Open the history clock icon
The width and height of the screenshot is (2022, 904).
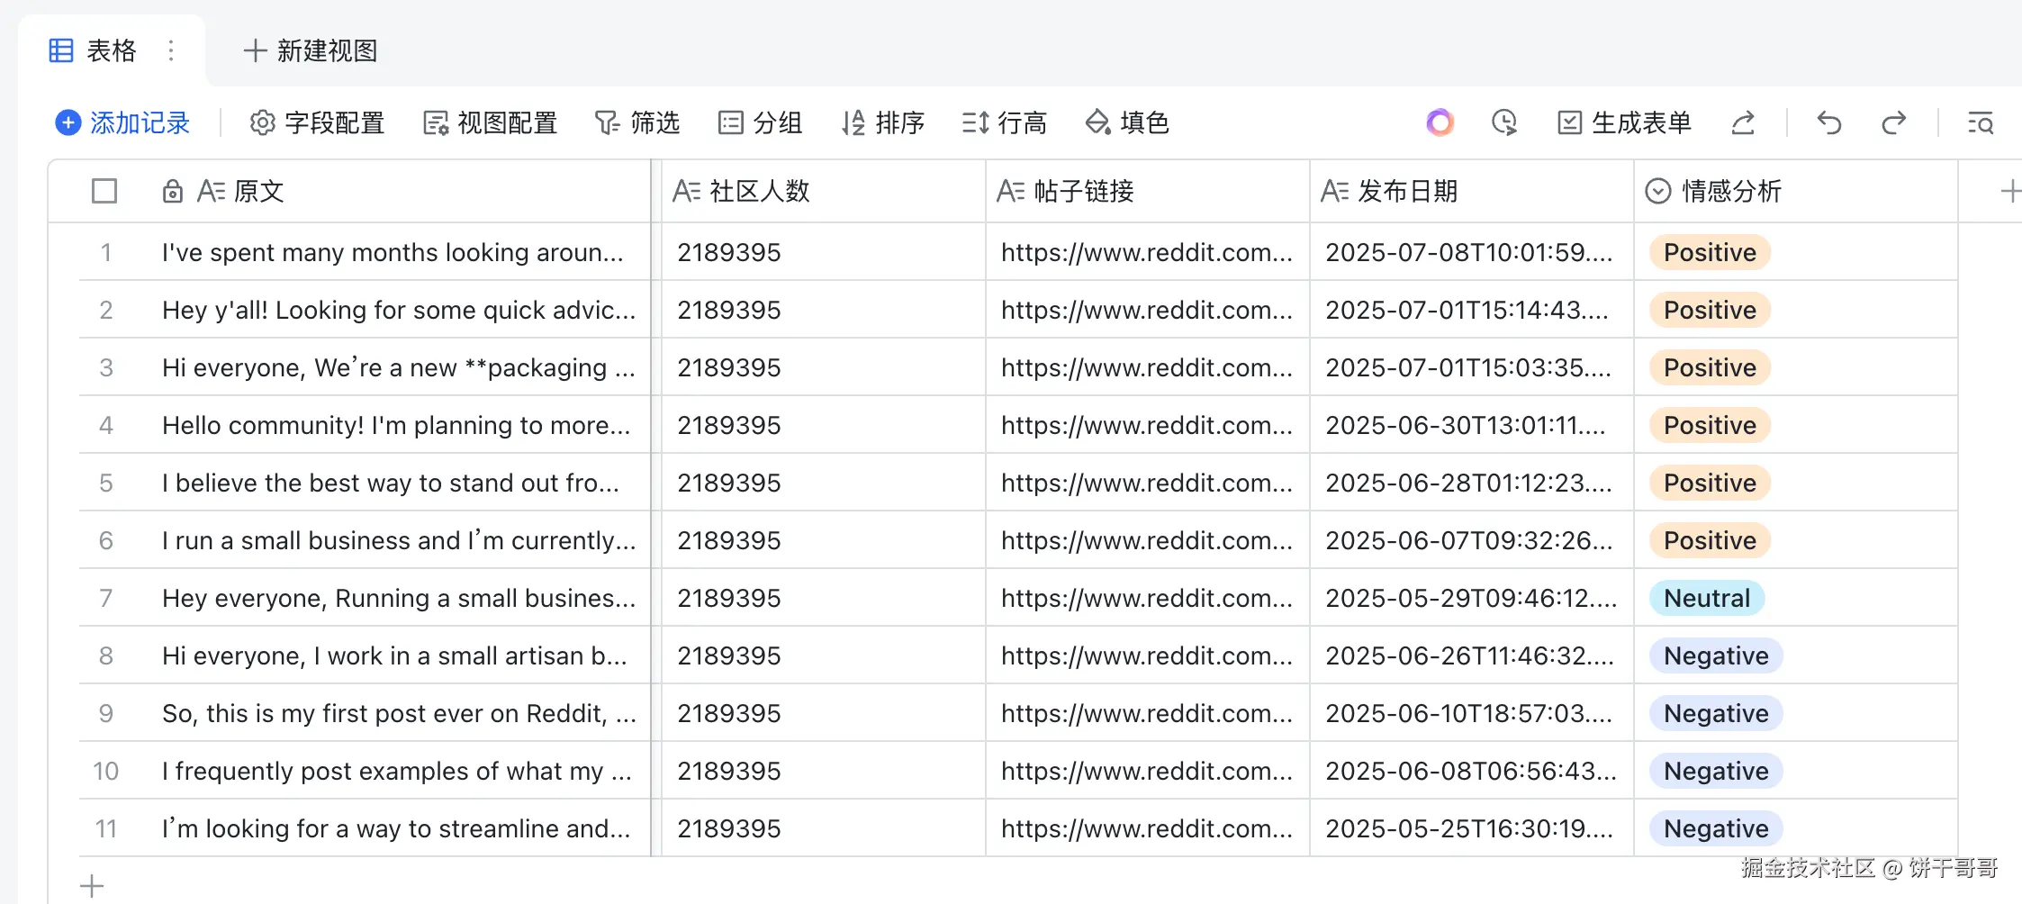click(x=1504, y=122)
